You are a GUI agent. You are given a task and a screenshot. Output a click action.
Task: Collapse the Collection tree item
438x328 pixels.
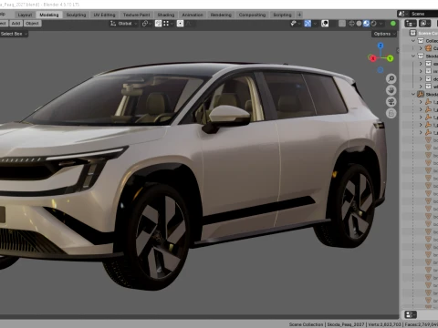coord(413,41)
